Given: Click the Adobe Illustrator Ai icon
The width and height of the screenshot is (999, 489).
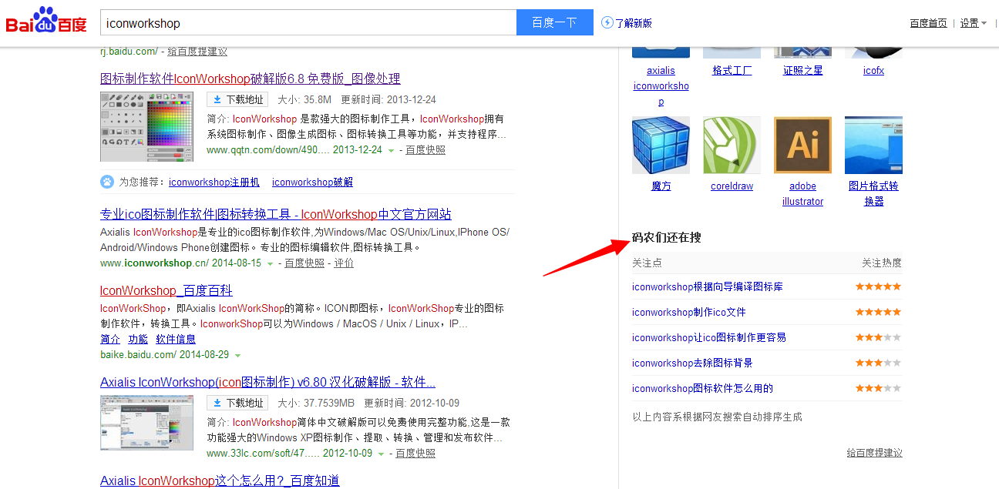Looking at the screenshot, I should pos(802,146).
